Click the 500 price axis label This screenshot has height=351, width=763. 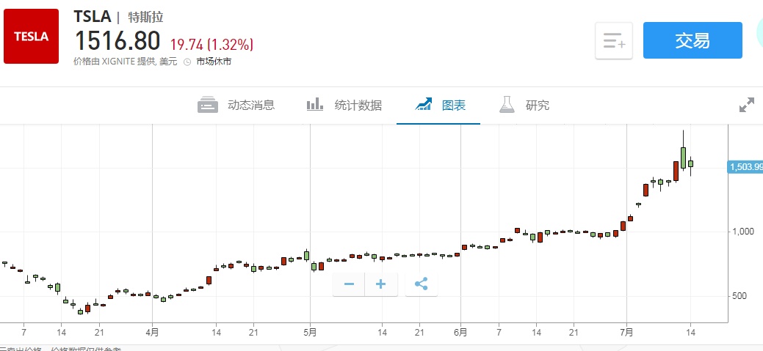click(740, 296)
